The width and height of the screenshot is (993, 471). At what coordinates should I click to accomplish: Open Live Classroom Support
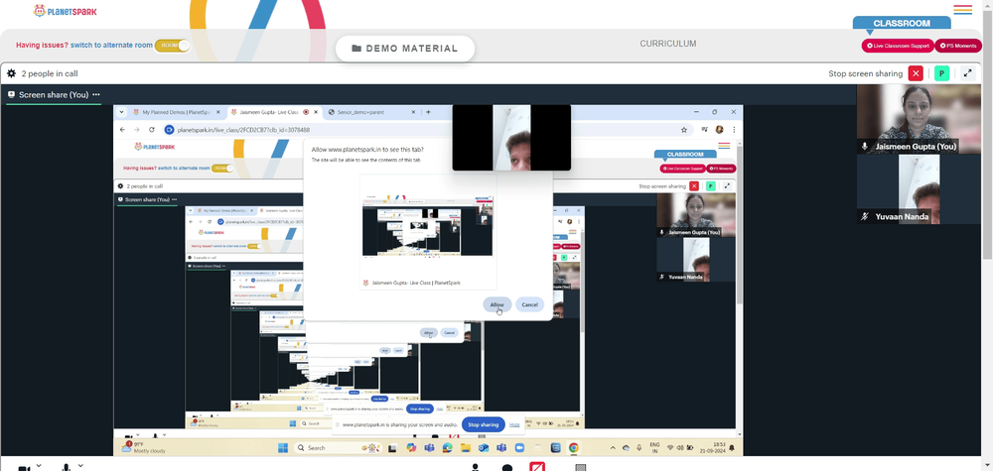click(898, 46)
